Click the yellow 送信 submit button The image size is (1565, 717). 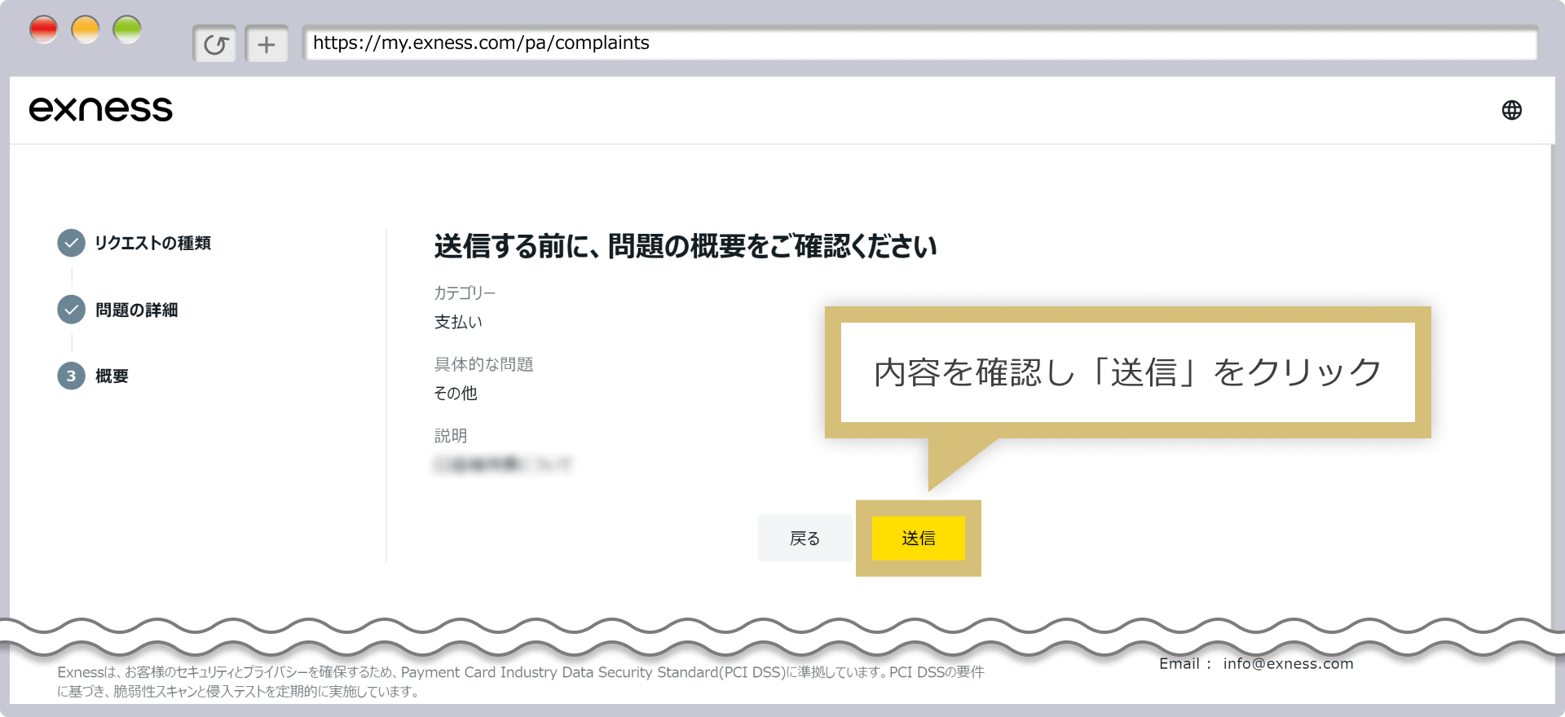[919, 539]
